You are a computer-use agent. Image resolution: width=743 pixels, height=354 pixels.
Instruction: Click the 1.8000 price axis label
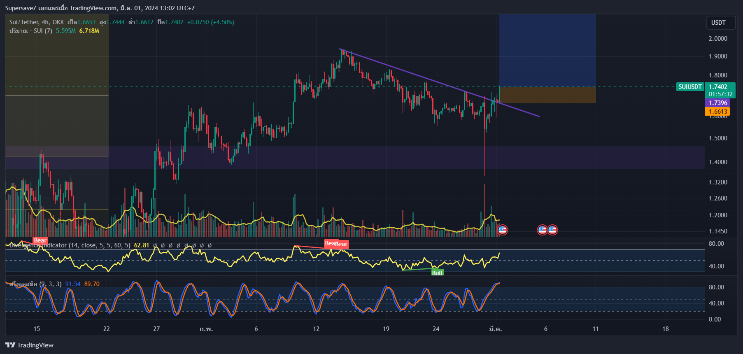[x=718, y=75]
